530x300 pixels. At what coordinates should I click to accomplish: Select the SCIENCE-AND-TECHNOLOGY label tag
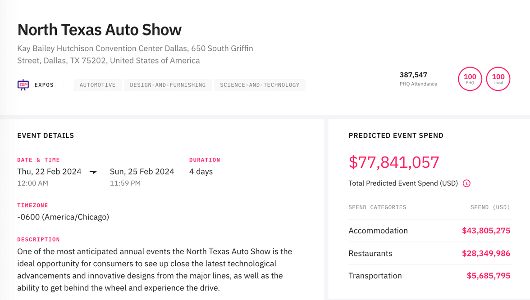pyautogui.click(x=260, y=85)
